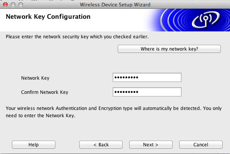The width and height of the screenshot is (230, 154).
Task: Click the Authentication and Encryption auto-detect note
Action: 114,112
